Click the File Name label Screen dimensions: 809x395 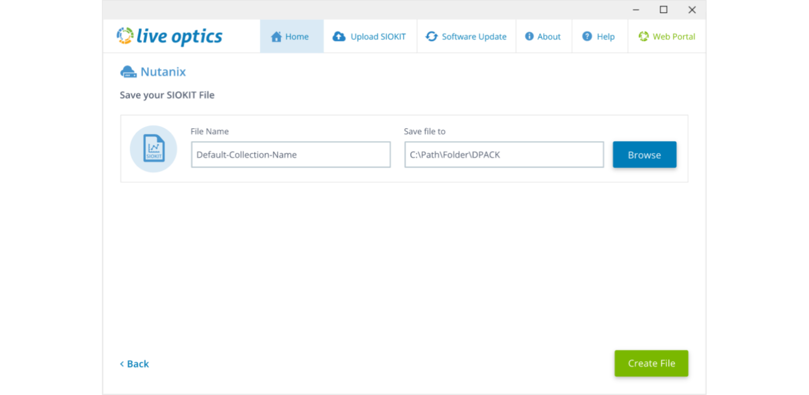pyautogui.click(x=210, y=131)
